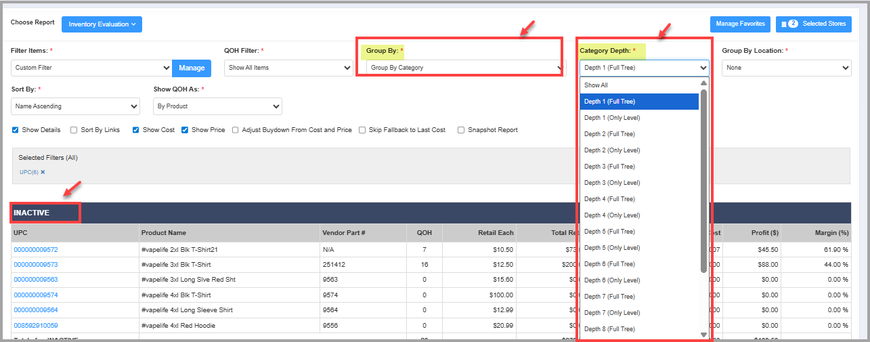Image resolution: width=870 pixels, height=342 pixels.
Task: Open the QOH Filter dropdown
Action: pyautogui.click(x=288, y=68)
